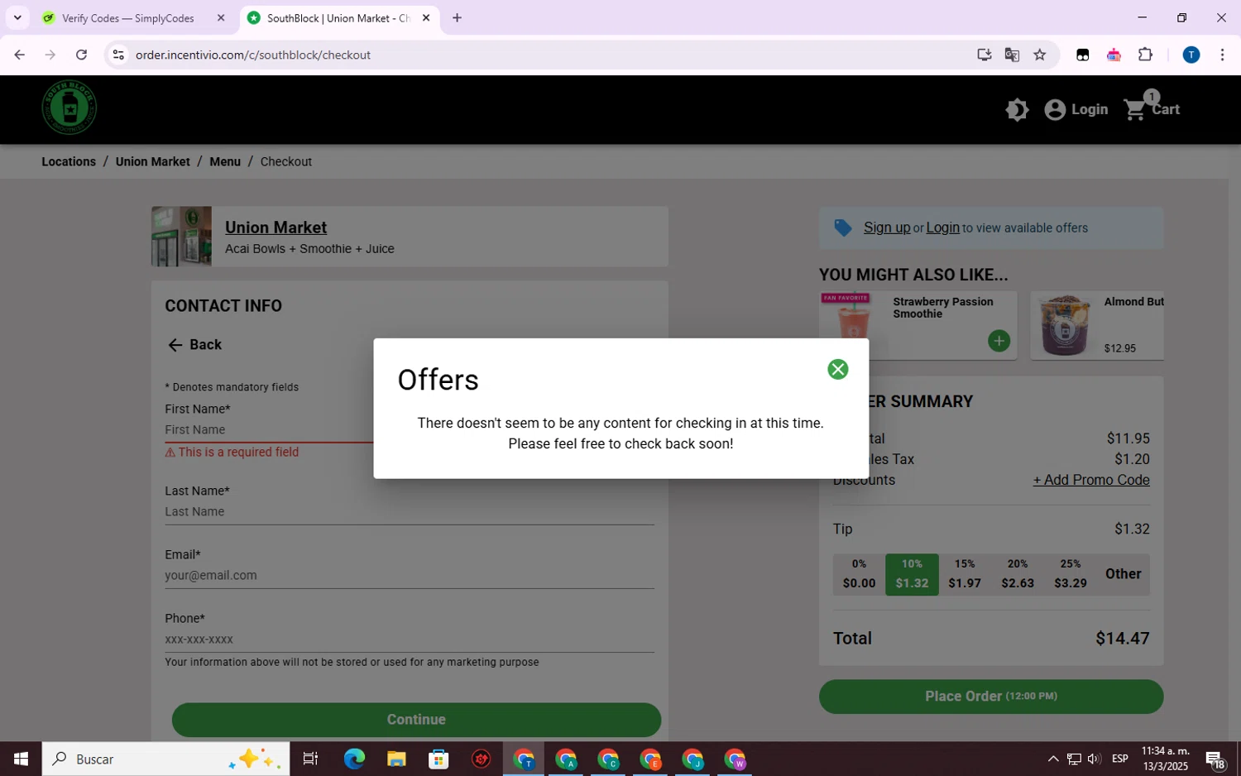Go to Locations breadcrumb
Screen dimensions: 1241x776
(x=69, y=161)
